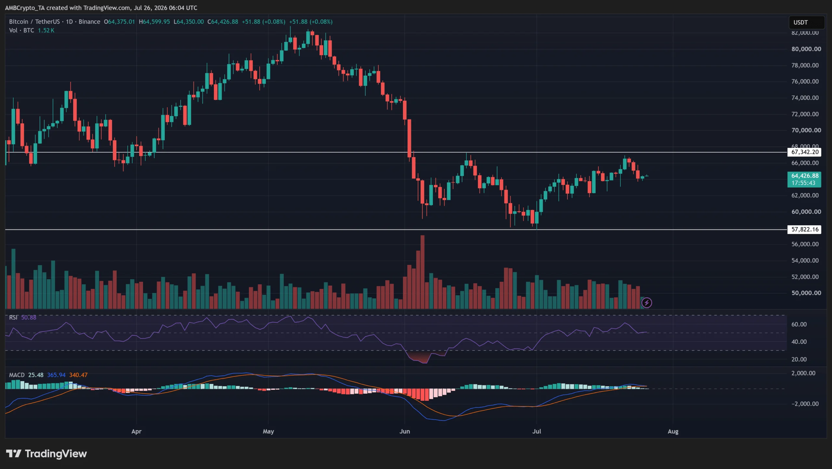Click the RSI 40.00 axis label
Image resolution: width=832 pixels, height=469 pixels.
click(x=799, y=341)
